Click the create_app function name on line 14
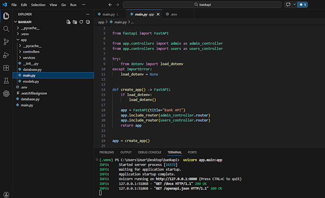This screenshot has width=325, height=198. pyautogui.click(x=131, y=89)
